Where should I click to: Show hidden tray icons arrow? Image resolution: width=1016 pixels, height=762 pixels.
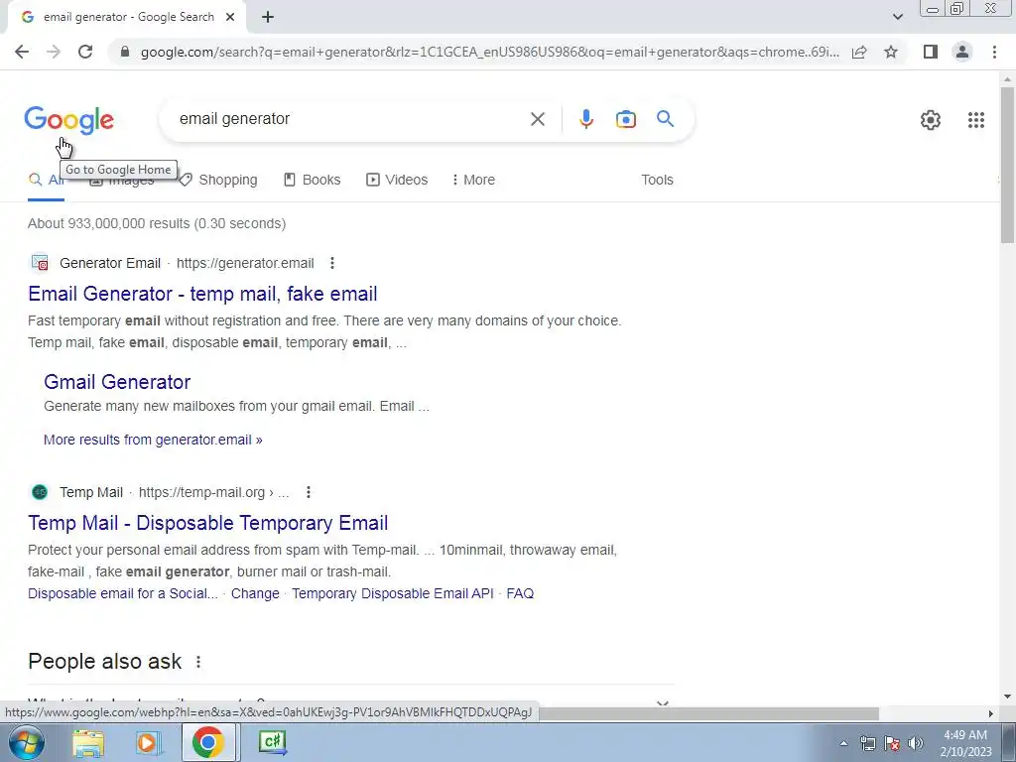(843, 743)
